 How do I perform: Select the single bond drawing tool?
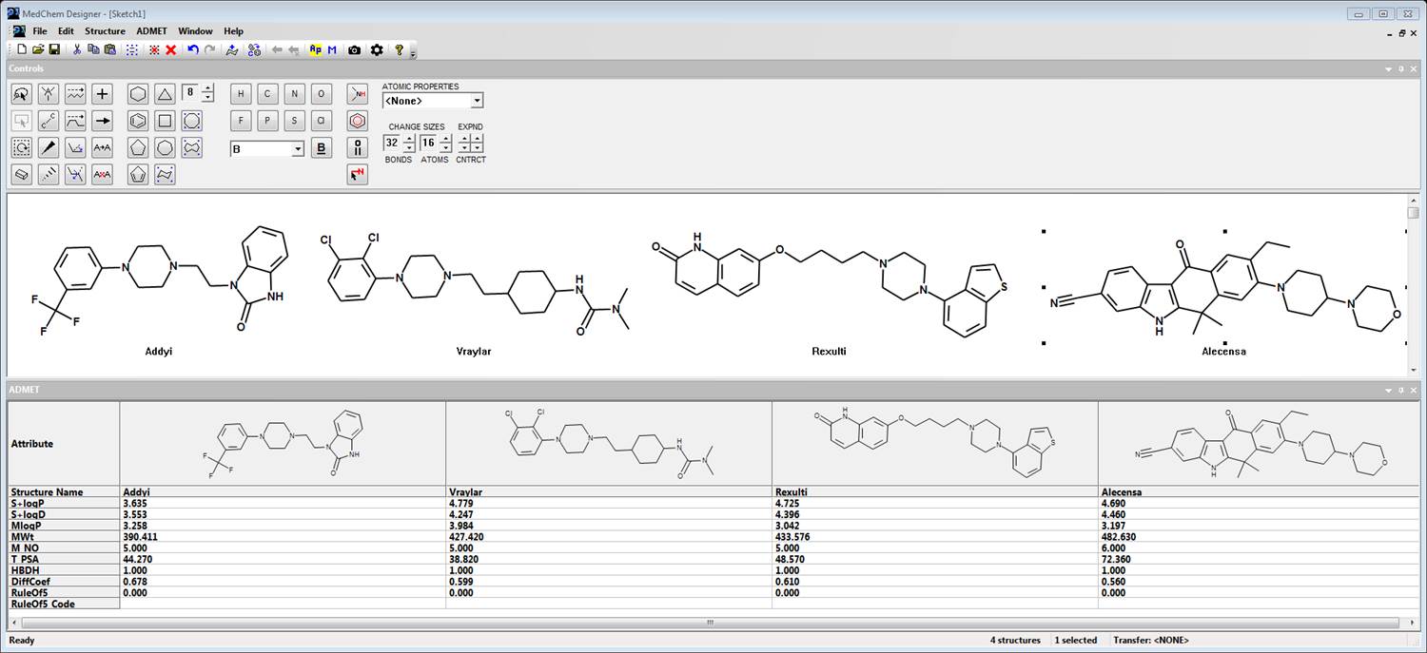pyautogui.click(x=49, y=120)
